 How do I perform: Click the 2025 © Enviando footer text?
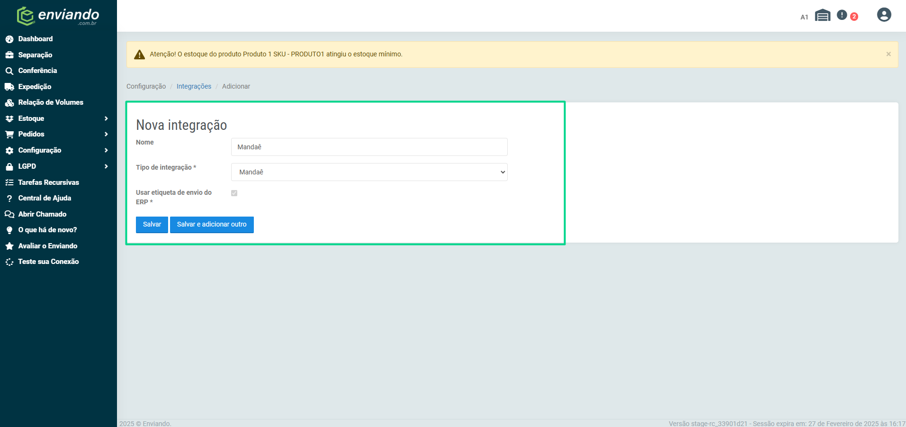pyautogui.click(x=145, y=423)
